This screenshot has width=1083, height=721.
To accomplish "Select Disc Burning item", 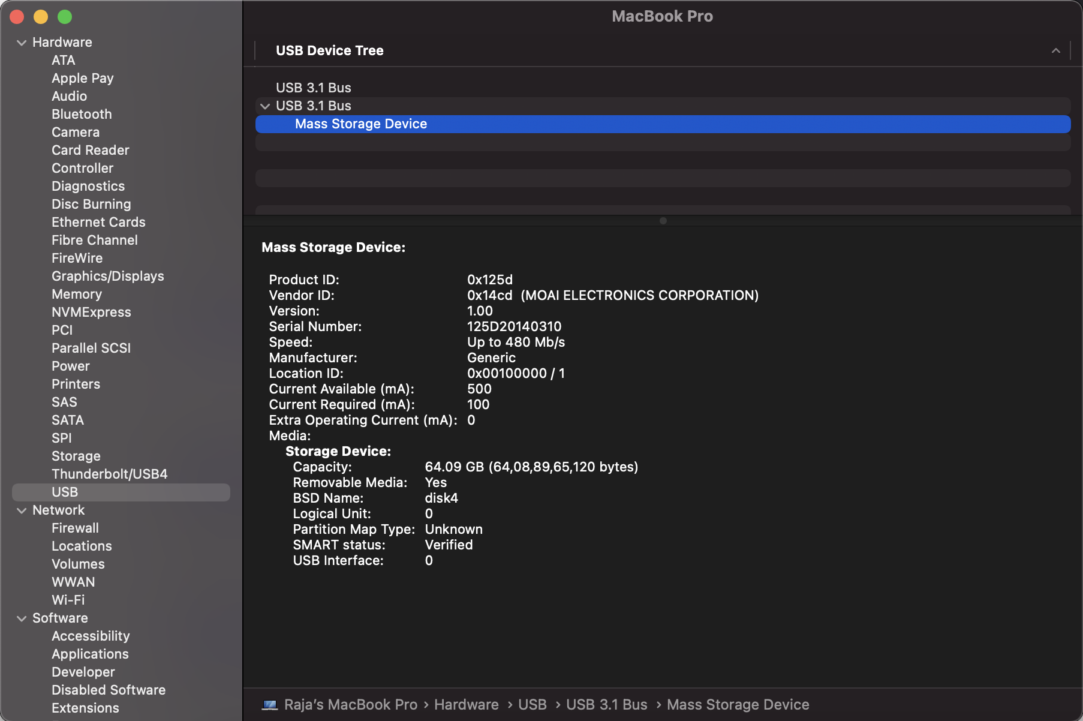I will tap(91, 204).
